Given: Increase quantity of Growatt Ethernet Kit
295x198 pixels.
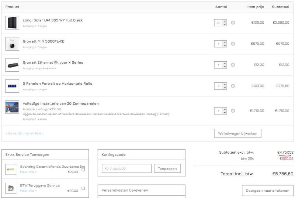Looking at the screenshot, I should point(225,63).
